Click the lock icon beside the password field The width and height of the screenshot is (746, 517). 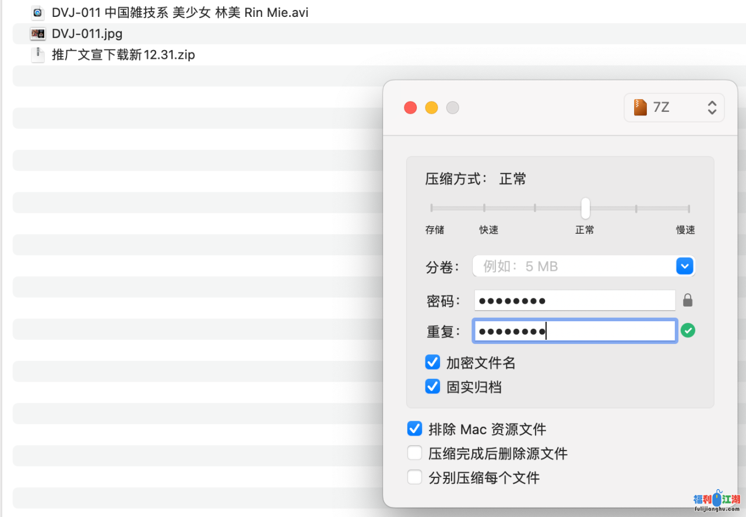click(688, 301)
